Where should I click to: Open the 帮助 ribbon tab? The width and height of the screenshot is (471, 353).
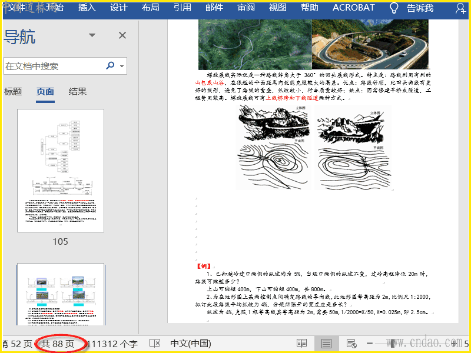310,8
